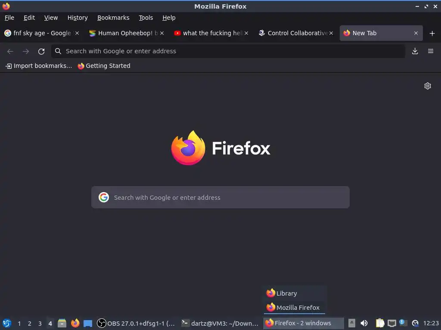Click 'Firefox - 2 windows' taskbar button

(x=303, y=323)
